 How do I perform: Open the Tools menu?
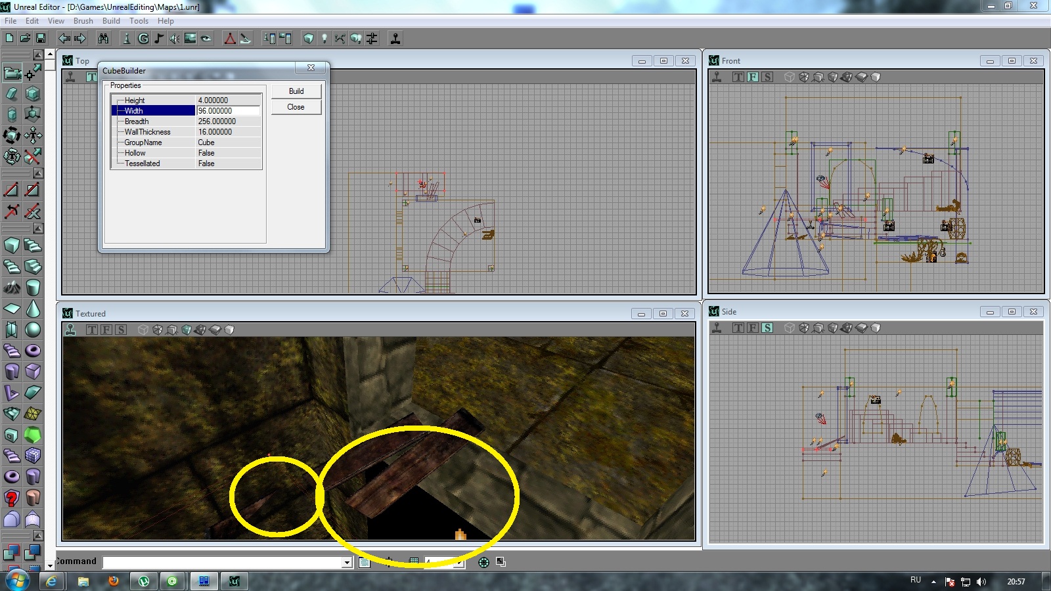[139, 21]
